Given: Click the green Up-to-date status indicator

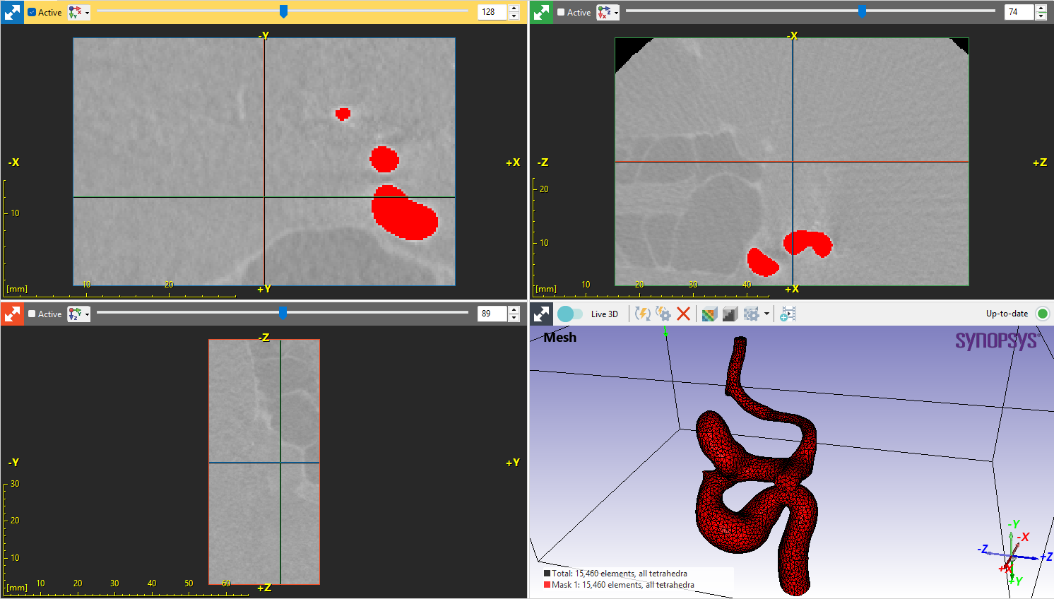Looking at the screenshot, I should 1042,314.
